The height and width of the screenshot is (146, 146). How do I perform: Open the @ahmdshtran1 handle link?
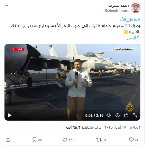117,11
